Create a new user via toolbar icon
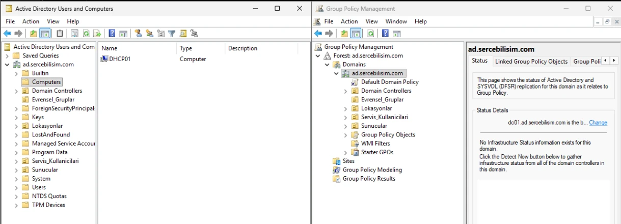Screen dimensions: 621x224 pos(138,34)
